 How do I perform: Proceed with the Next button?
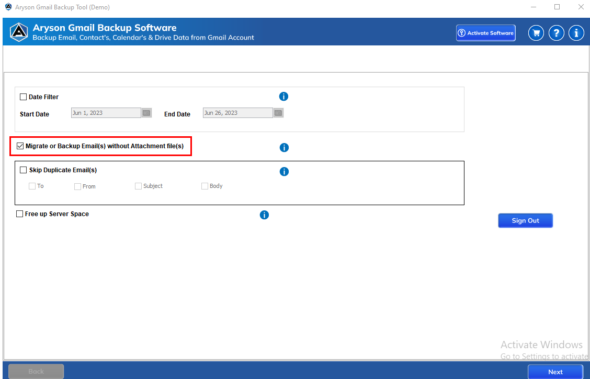pyautogui.click(x=555, y=372)
